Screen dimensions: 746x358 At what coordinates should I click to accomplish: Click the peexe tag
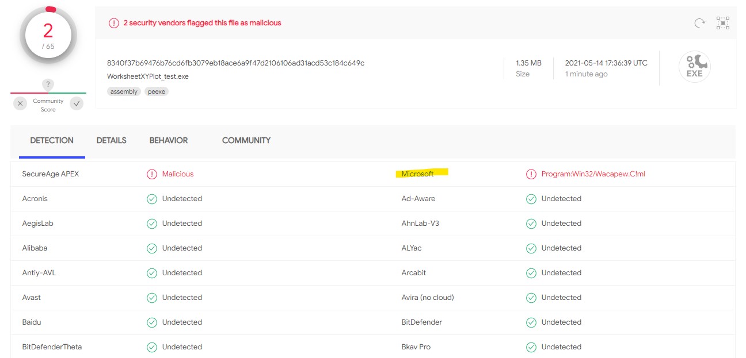pyautogui.click(x=156, y=91)
